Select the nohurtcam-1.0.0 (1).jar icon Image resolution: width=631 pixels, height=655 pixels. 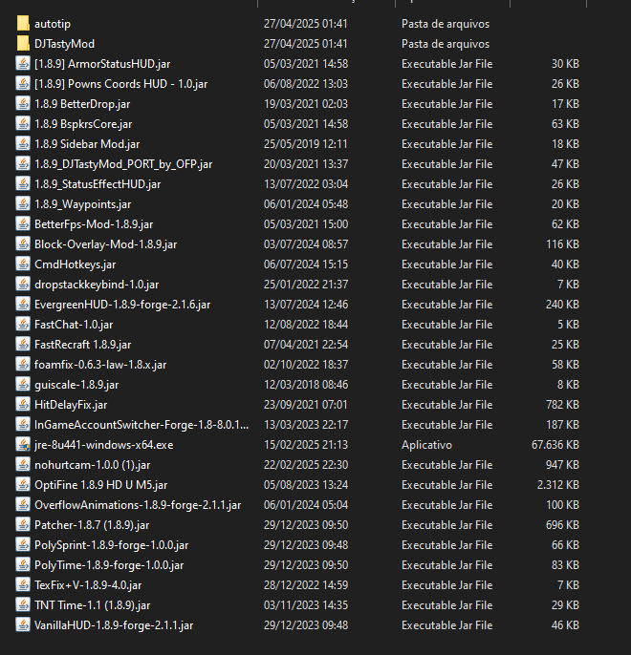coord(23,464)
